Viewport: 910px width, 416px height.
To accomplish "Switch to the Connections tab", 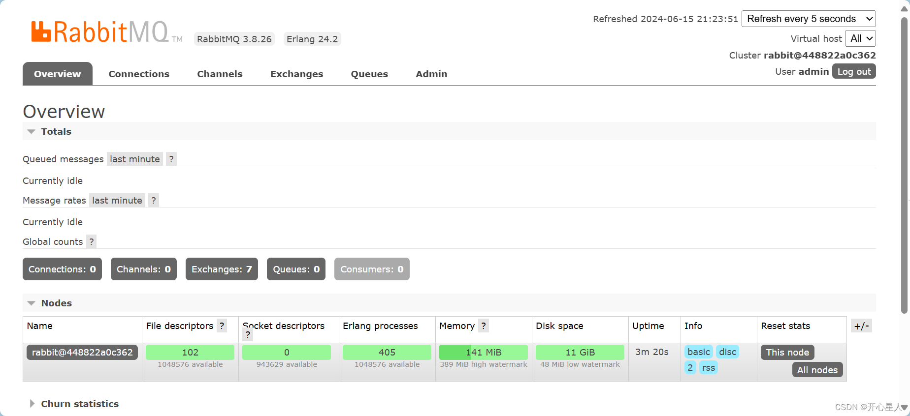I will (139, 74).
